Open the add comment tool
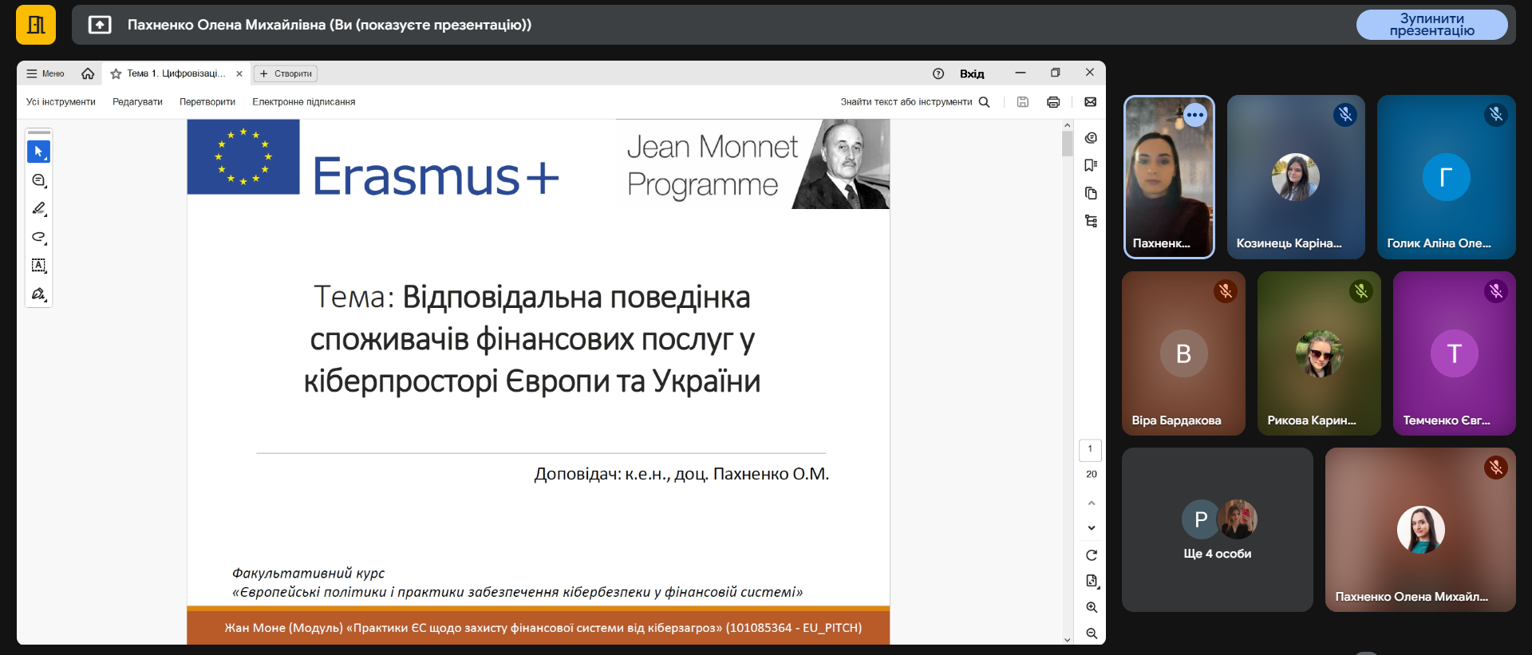 coord(38,180)
